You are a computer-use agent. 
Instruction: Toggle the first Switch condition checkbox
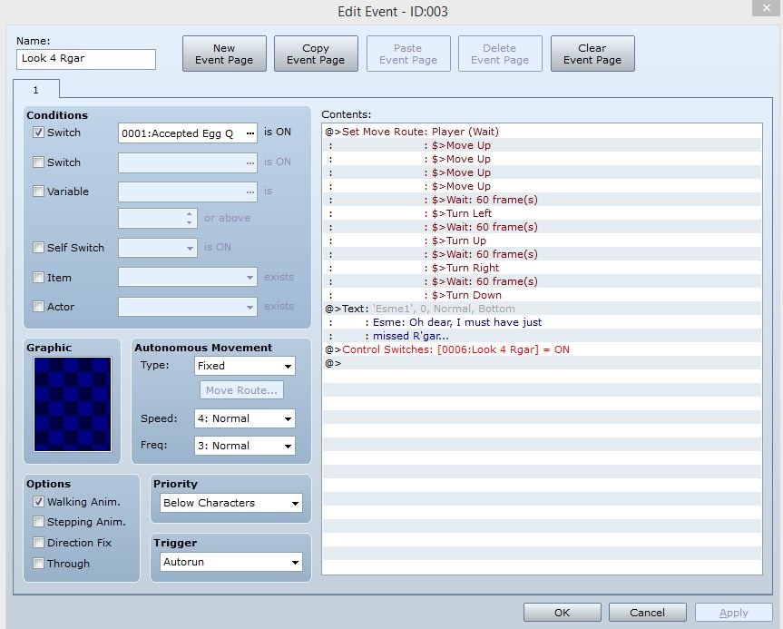click(38, 133)
